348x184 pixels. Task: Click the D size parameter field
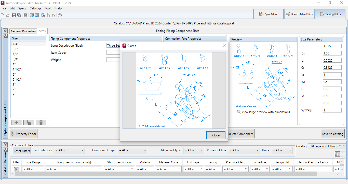click(x=332, y=46)
